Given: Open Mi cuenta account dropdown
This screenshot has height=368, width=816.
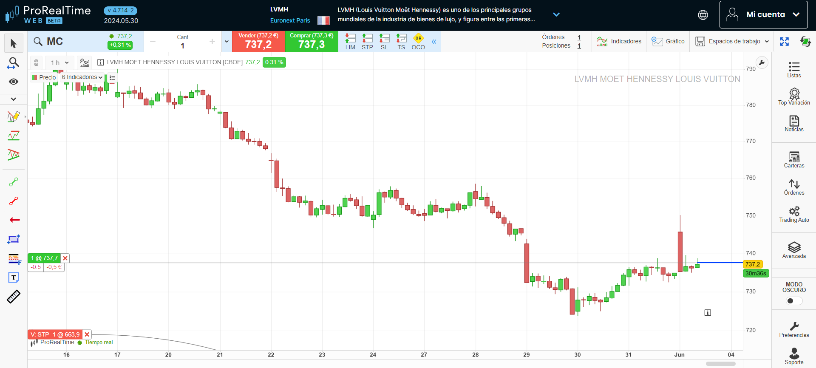Looking at the screenshot, I should coord(763,14).
